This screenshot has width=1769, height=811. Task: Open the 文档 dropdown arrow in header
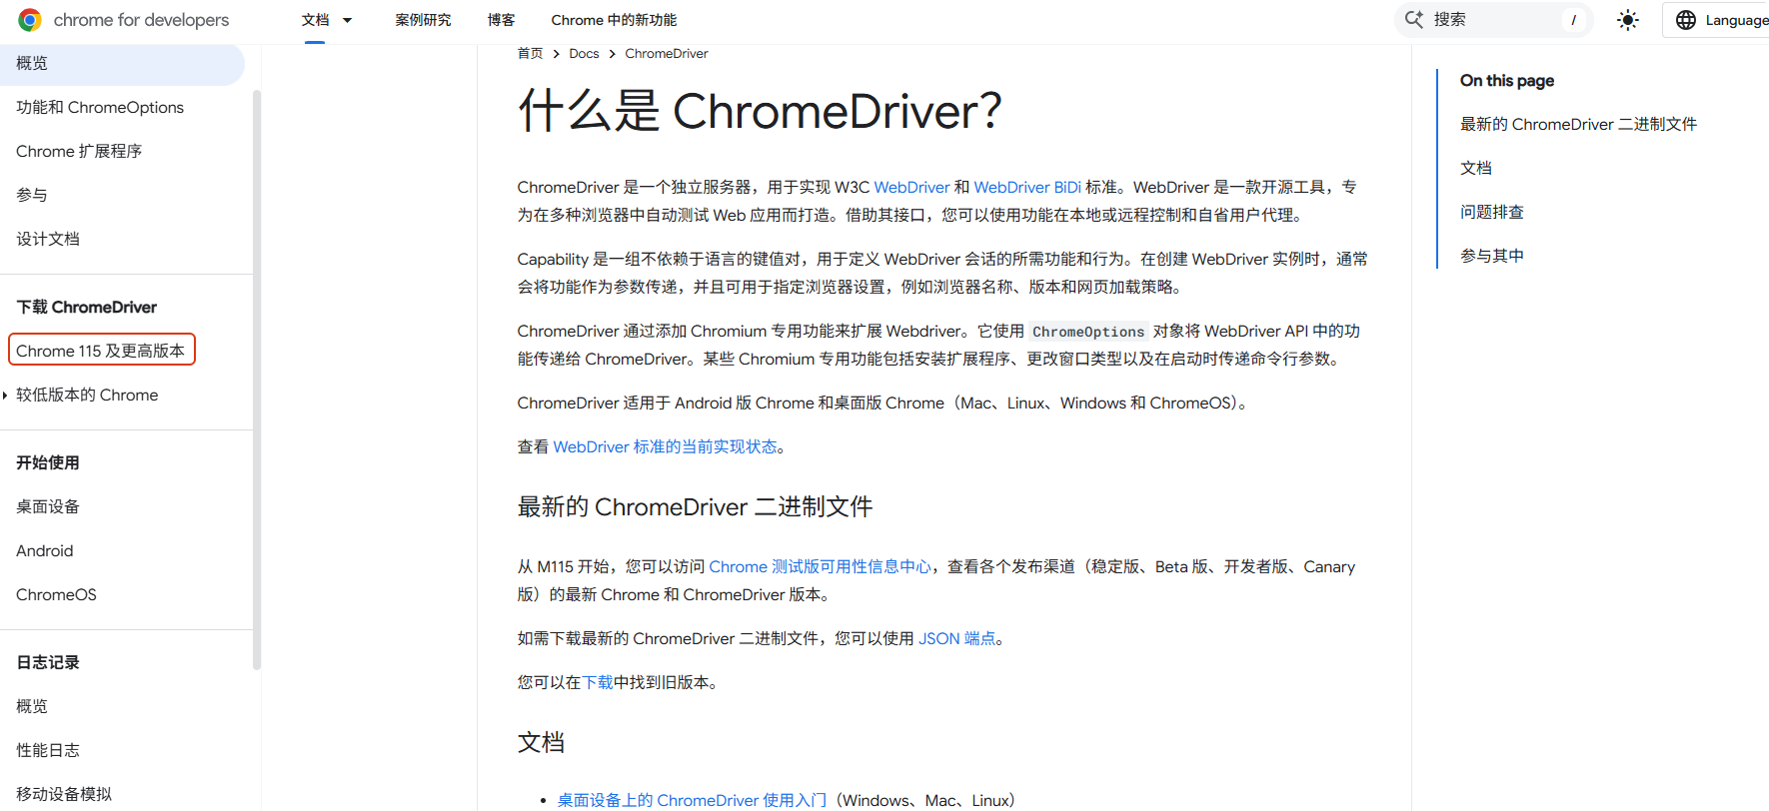[x=348, y=20]
